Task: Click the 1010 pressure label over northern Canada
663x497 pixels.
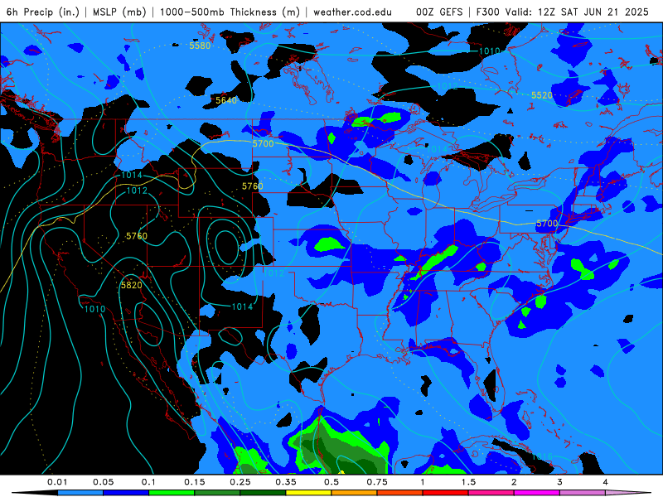Action: click(x=489, y=51)
